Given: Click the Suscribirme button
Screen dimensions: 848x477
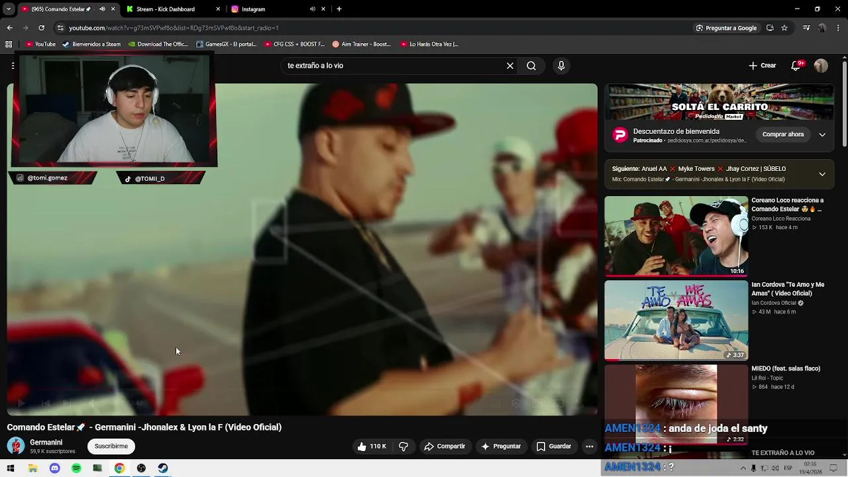Looking at the screenshot, I should pos(111,447).
